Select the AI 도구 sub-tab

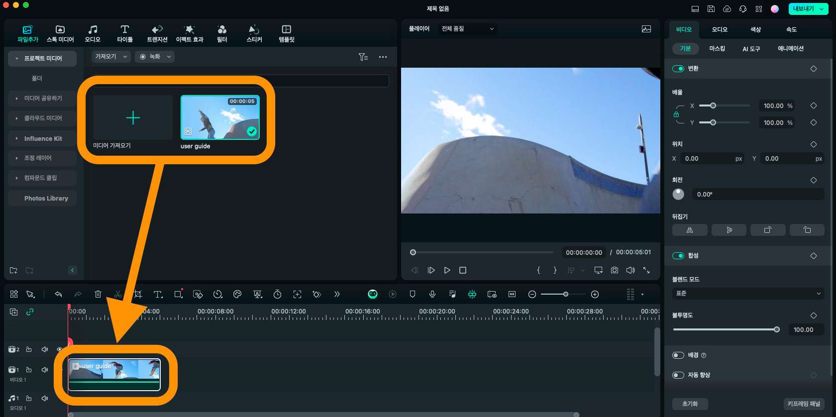[751, 49]
